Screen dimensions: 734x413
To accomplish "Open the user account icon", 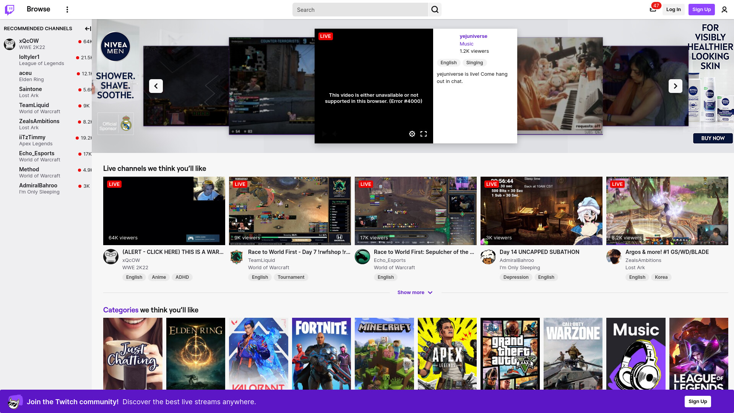I will [724, 10].
